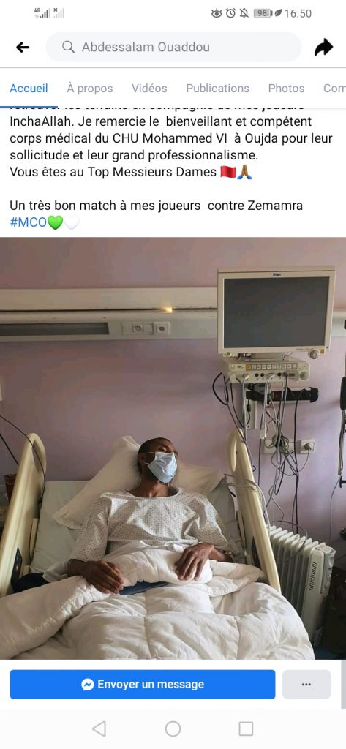Image resolution: width=346 pixels, height=749 pixels.
Task: Go to the Publications tab
Action: point(217,89)
